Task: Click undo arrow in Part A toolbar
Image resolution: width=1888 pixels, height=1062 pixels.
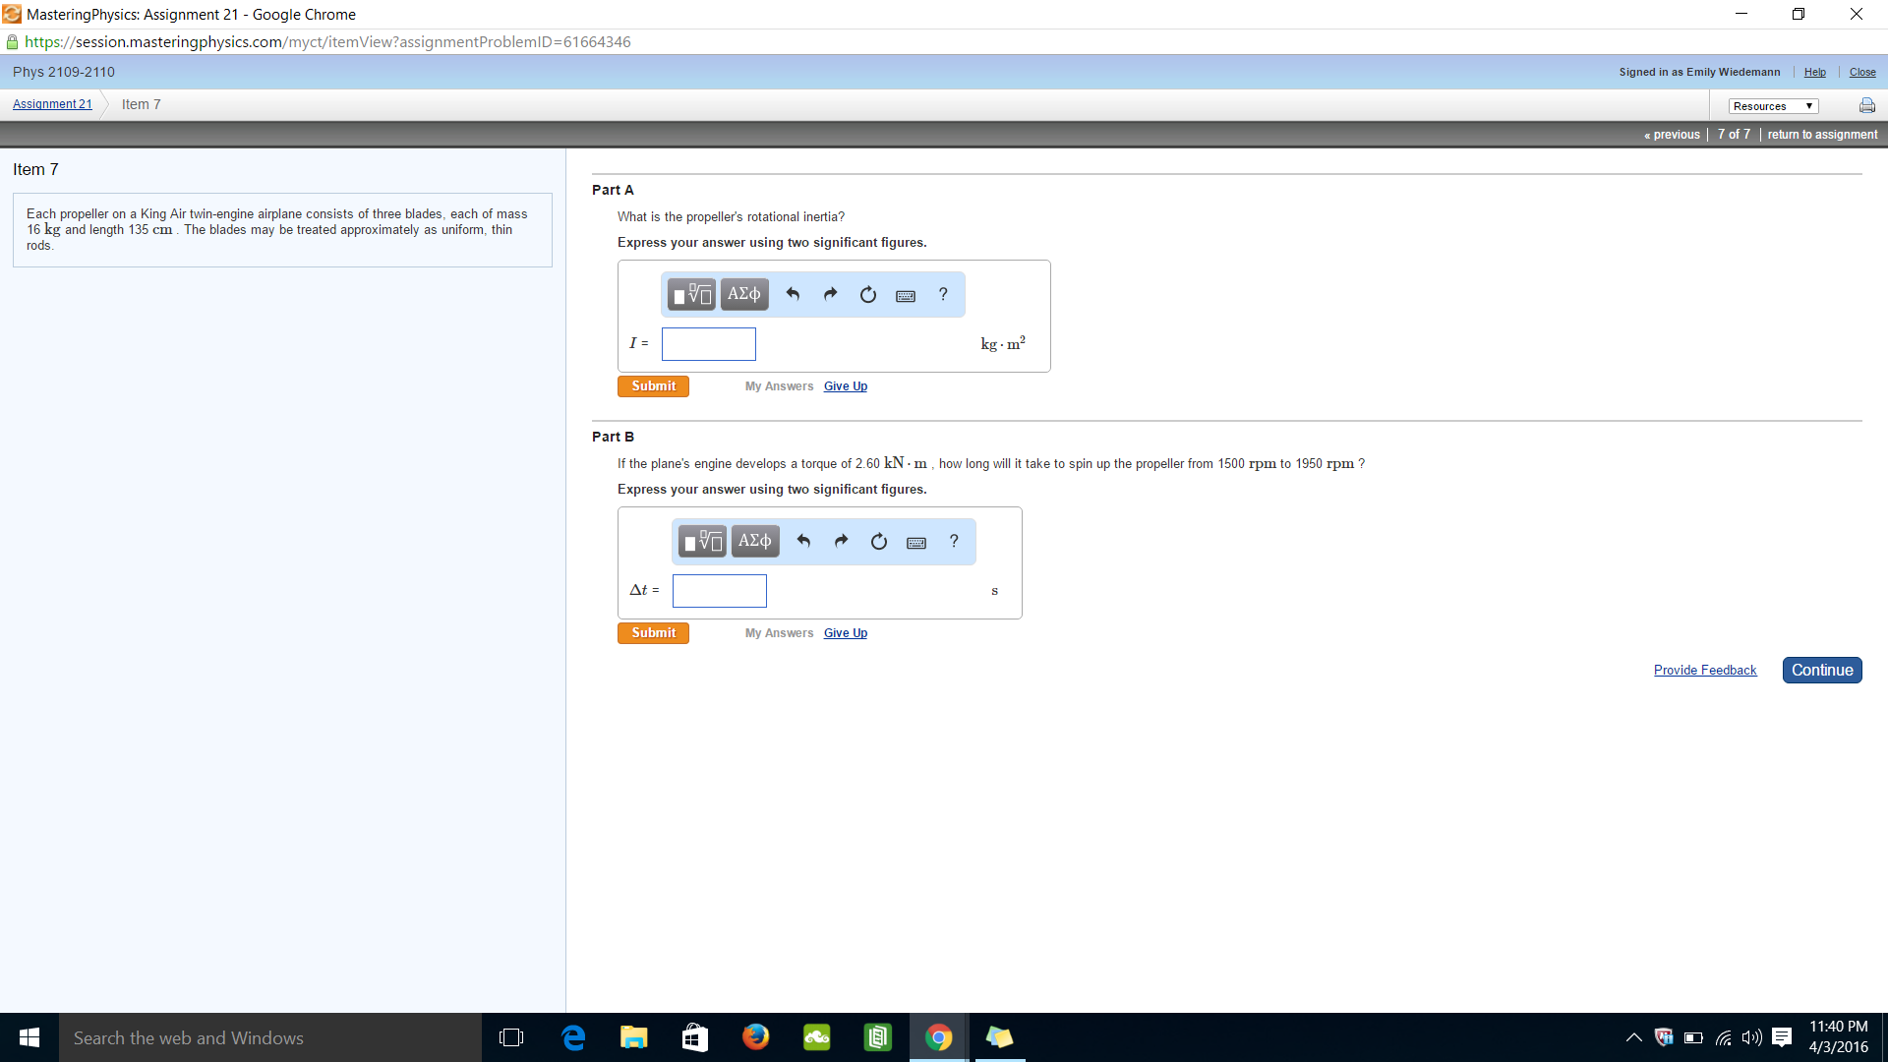Action: 793,294
